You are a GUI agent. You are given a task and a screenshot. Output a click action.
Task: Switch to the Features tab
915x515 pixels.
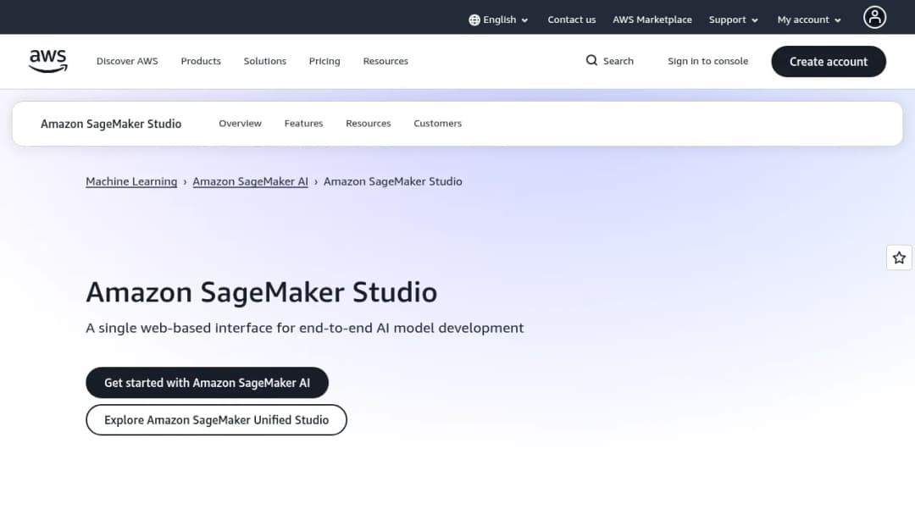pos(303,124)
